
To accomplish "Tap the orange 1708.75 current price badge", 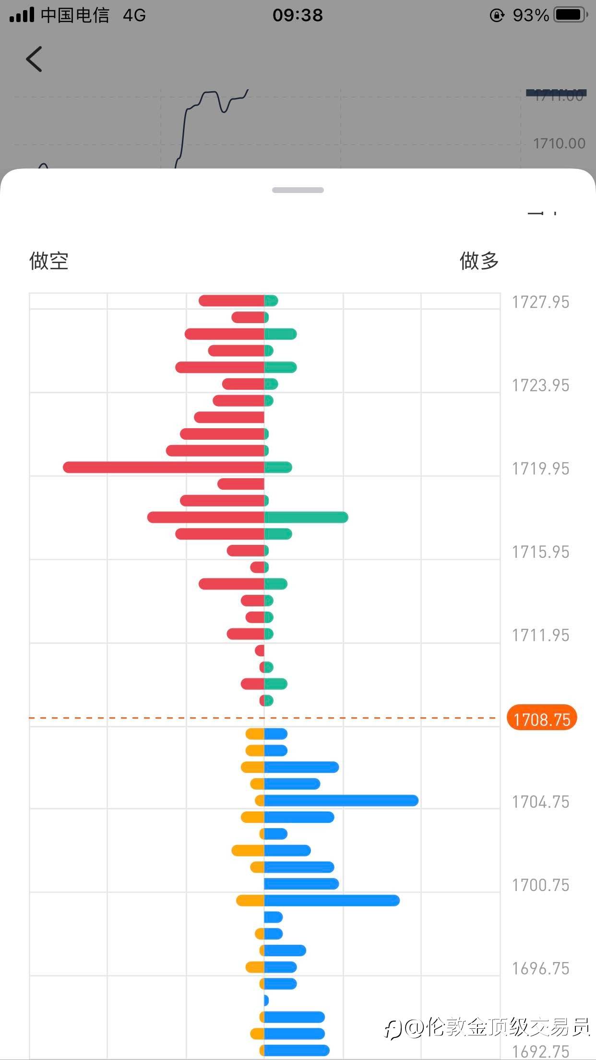I will pos(541,719).
